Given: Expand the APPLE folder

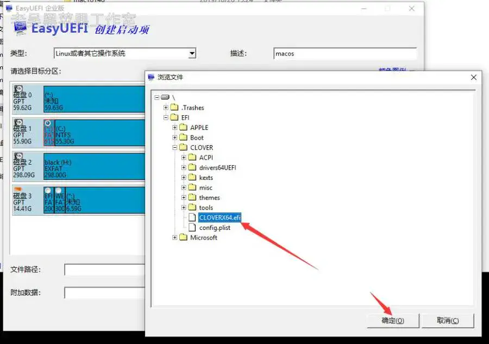Looking at the screenshot, I should pos(174,128).
